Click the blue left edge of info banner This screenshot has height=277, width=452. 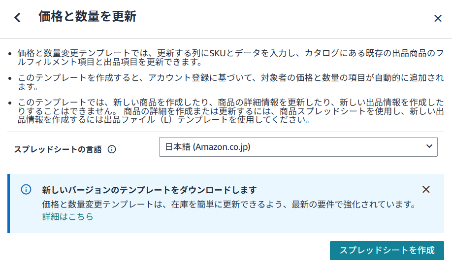point(9,204)
